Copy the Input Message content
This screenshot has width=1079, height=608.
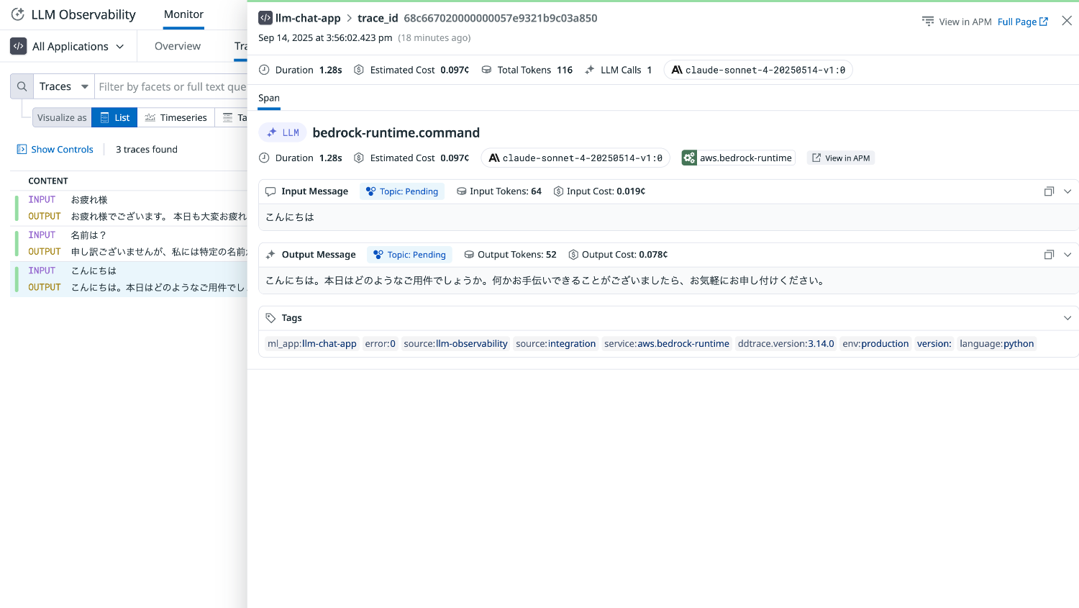[x=1049, y=191]
